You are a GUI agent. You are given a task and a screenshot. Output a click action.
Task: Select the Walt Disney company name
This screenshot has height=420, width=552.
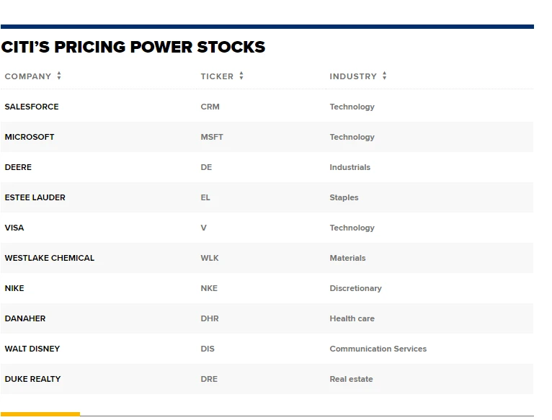point(32,349)
